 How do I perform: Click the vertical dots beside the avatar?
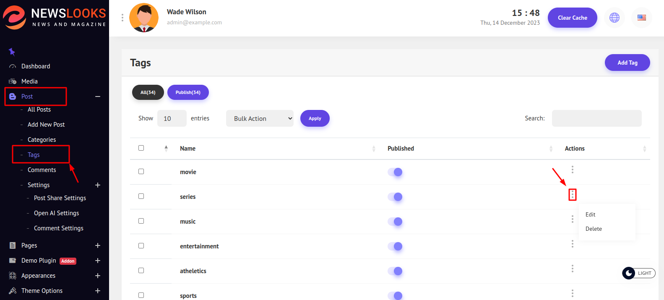(x=122, y=18)
